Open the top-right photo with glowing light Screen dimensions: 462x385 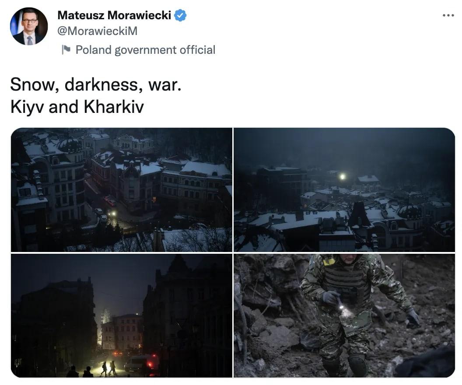click(344, 190)
